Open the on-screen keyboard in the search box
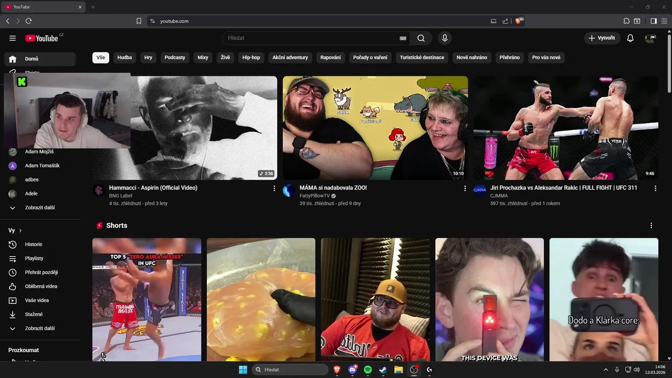 (403, 38)
